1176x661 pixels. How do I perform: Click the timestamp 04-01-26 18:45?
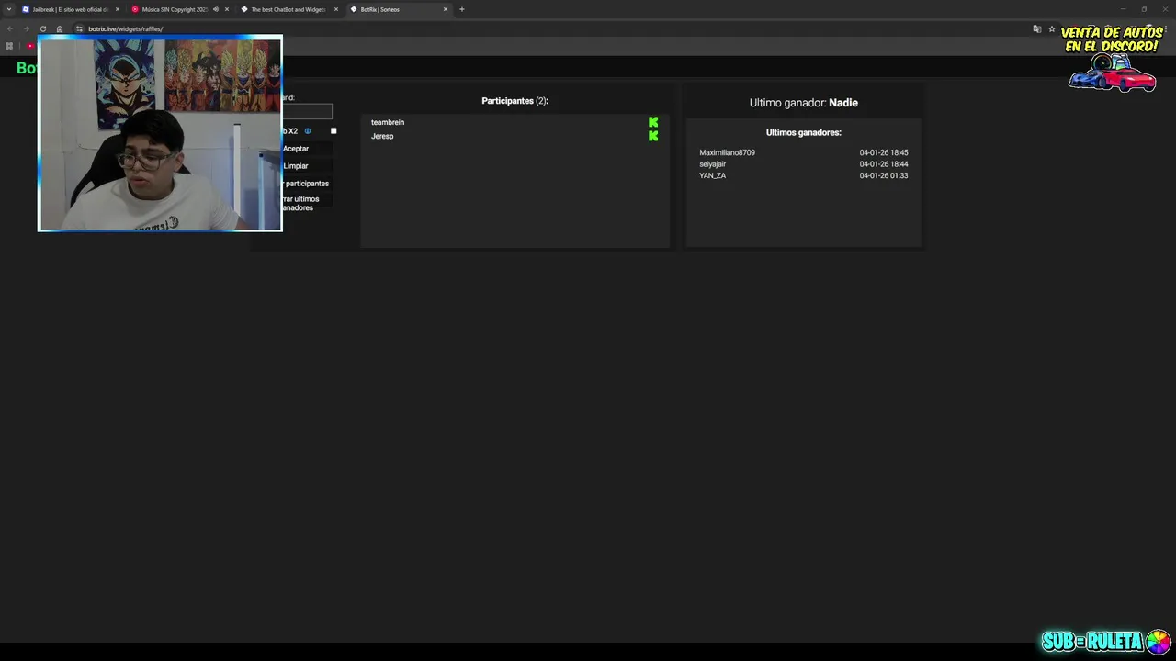884,152
